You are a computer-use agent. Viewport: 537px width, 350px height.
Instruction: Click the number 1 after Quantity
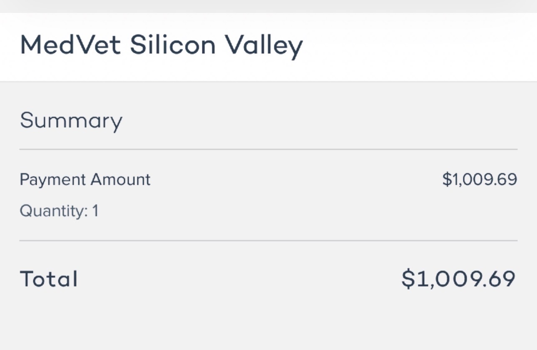click(x=95, y=211)
